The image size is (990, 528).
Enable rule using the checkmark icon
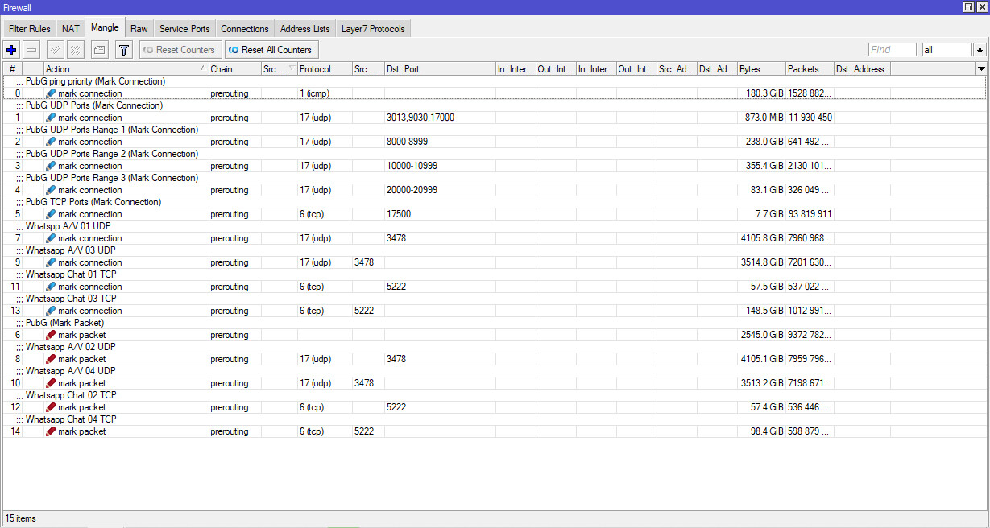point(56,50)
